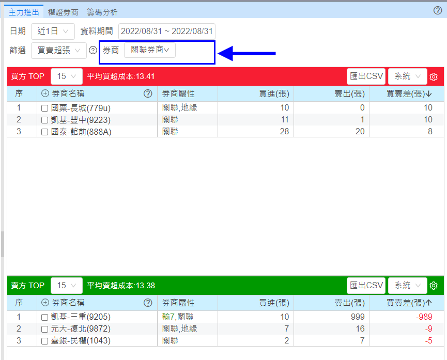Export buy-side data with 匯出CSV
Viewport: 447px width, 360px height.
[366, 76]
